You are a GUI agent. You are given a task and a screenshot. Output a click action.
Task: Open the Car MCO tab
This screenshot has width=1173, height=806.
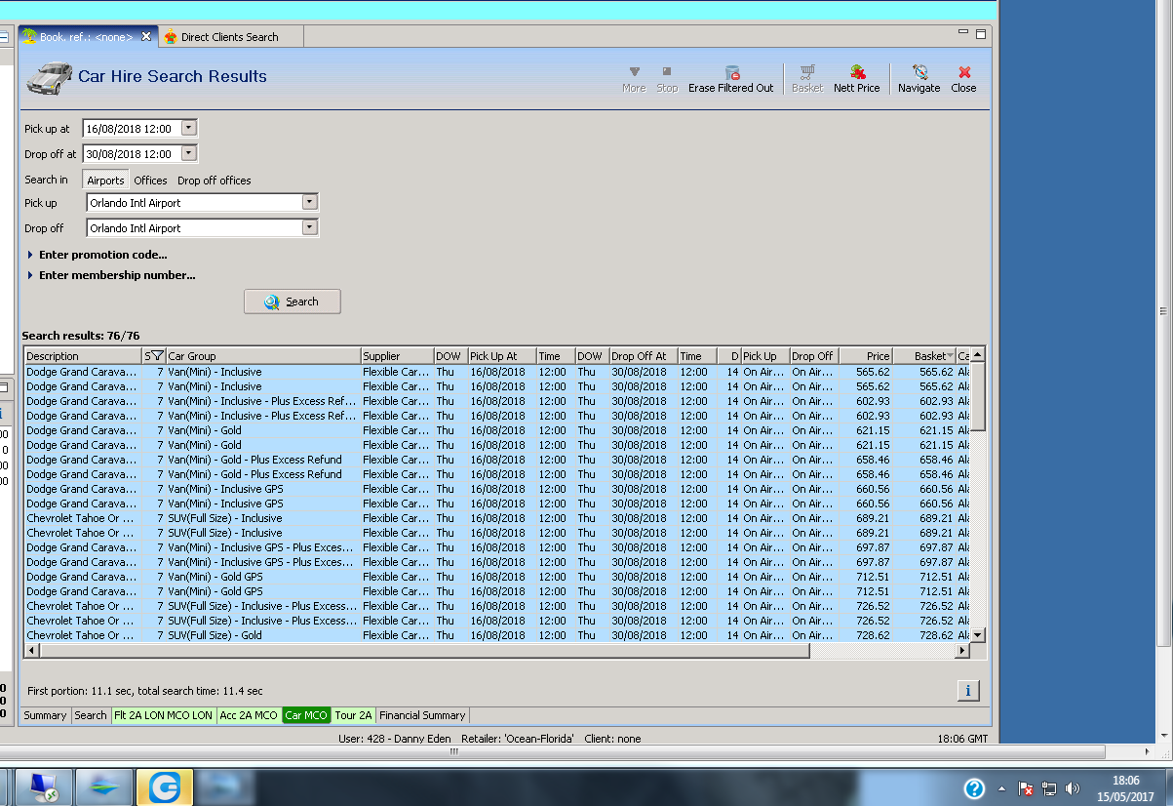[306, 715]
